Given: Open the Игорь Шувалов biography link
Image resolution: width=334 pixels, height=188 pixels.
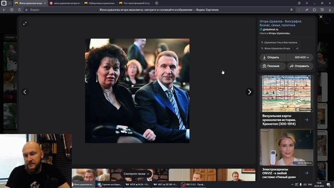Looking at the screenshot, I should [x=281, y=23].
